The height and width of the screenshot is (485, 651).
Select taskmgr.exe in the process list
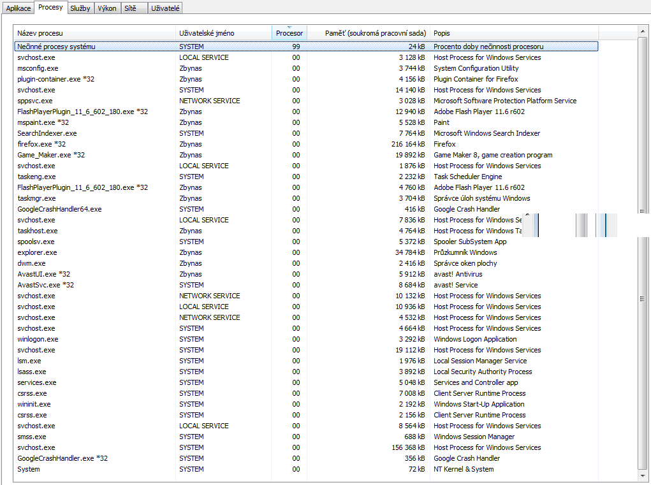tap(36, 198)
